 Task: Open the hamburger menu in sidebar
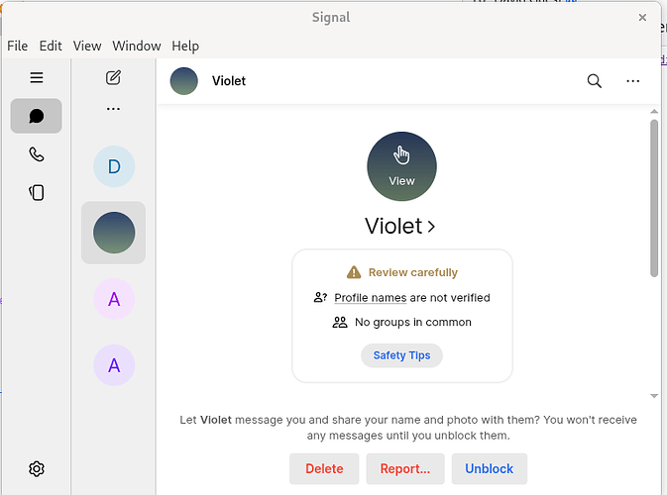coord(37,77)
